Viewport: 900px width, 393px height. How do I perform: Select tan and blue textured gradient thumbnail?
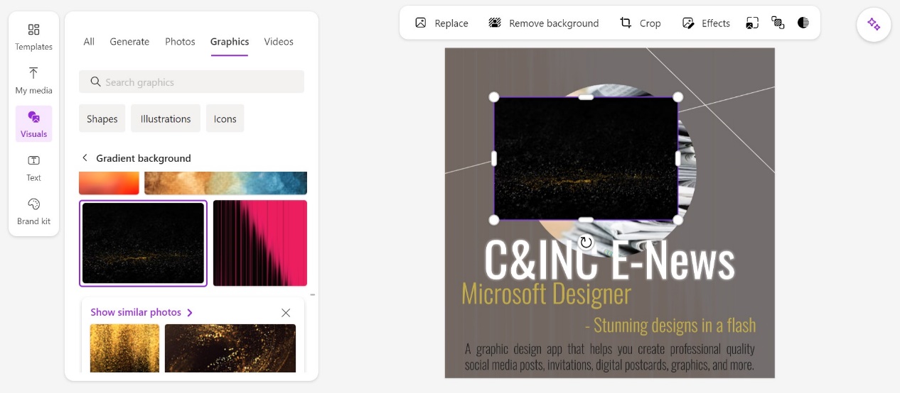[x=225, y=183]
